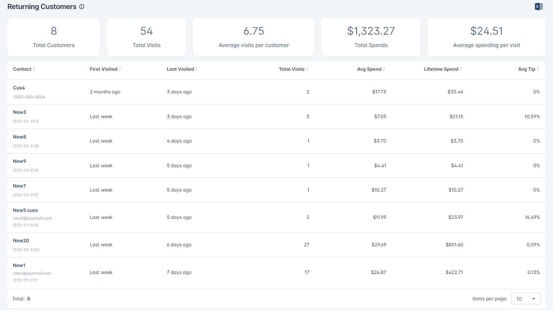This screenshot has width=553, height=310.
Task: Click the new1@yopmail.com email address
Action: click(32, 273)
